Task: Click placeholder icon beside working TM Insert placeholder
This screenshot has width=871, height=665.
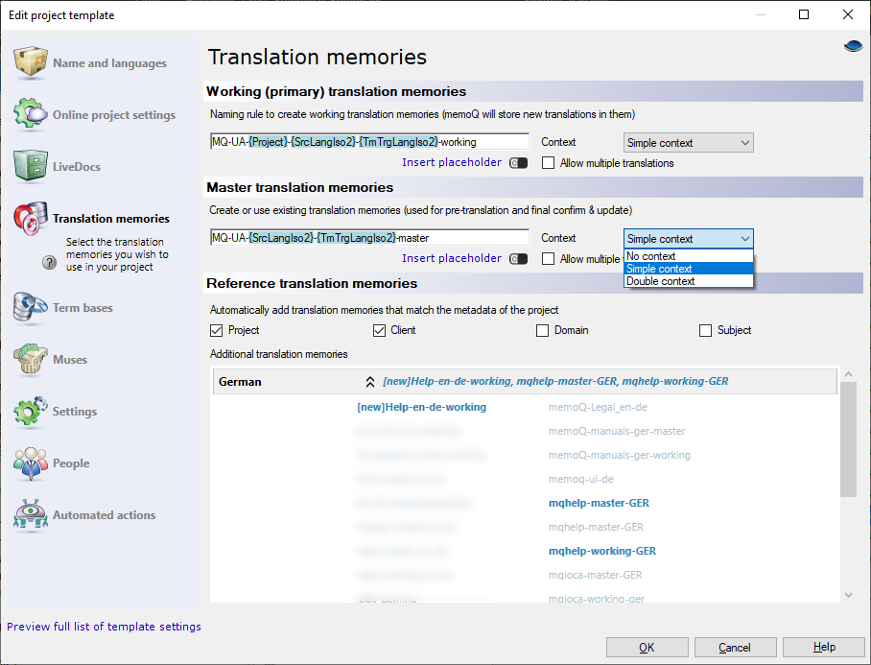Action: tap(518, 163)
